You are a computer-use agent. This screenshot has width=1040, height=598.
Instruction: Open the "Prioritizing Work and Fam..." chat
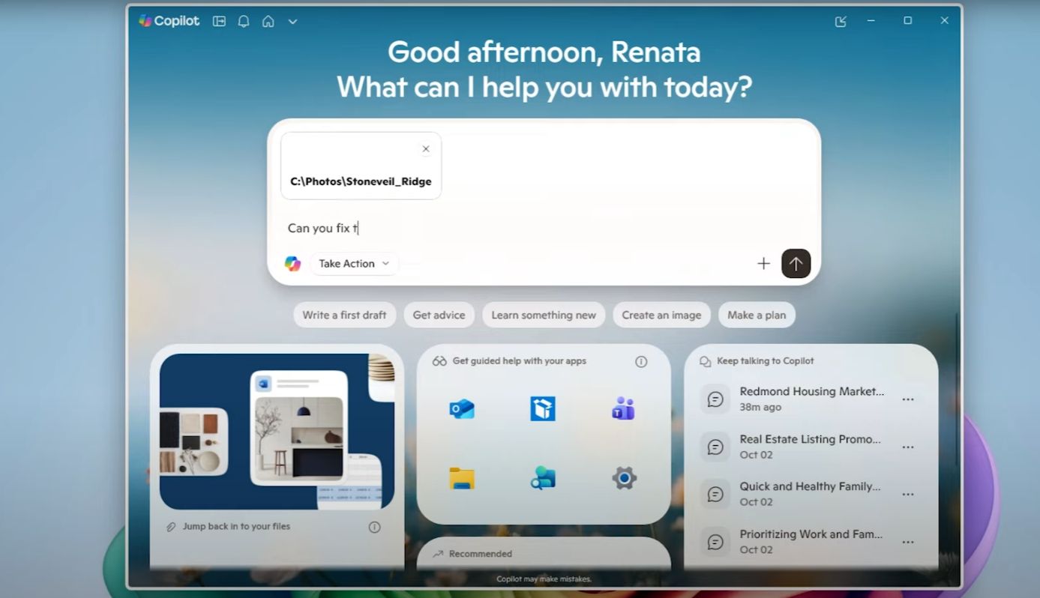point(811,535)
